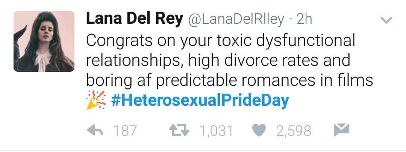View the 1,031 retweets count
The height and width of the screenshot is (152, 406).
coord(216,131)
